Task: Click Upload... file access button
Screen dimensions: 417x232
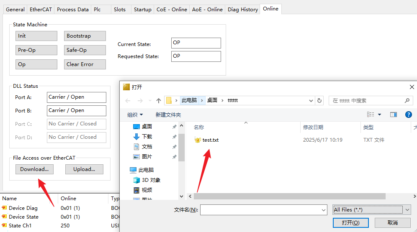Action: pyautogui.click(x=84, y=169)
